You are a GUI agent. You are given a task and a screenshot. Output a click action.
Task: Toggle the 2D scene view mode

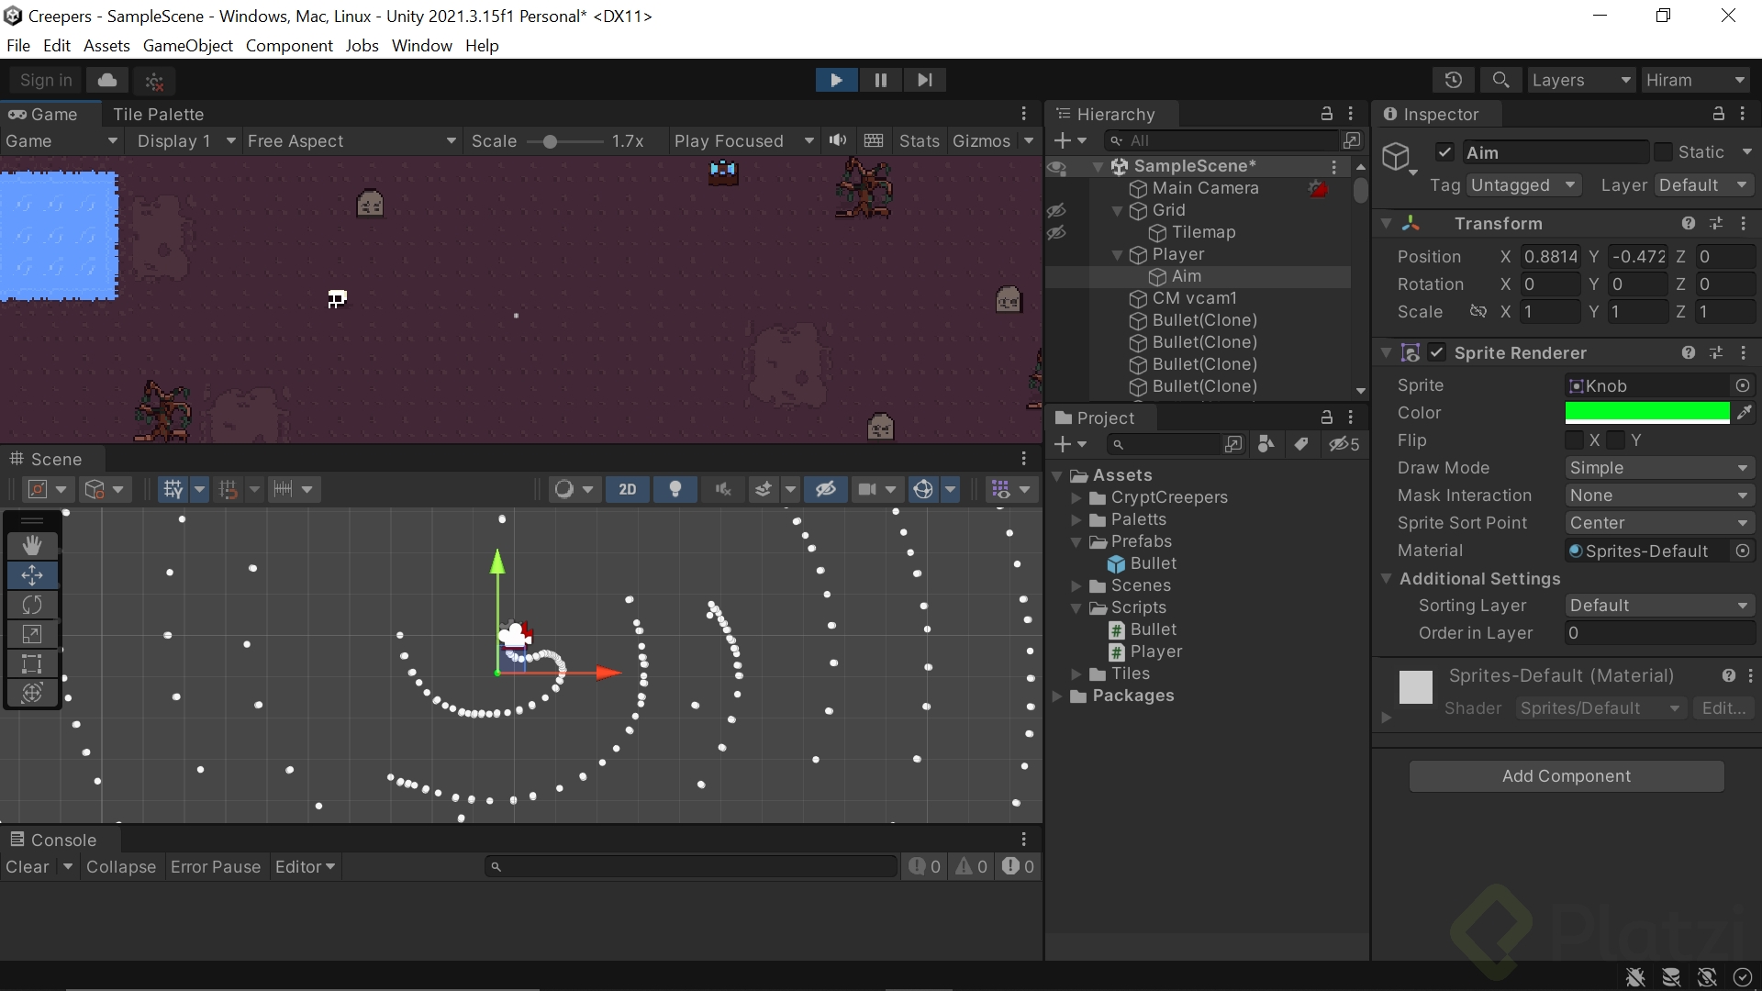pyautogui.click(x=628, y=489)
